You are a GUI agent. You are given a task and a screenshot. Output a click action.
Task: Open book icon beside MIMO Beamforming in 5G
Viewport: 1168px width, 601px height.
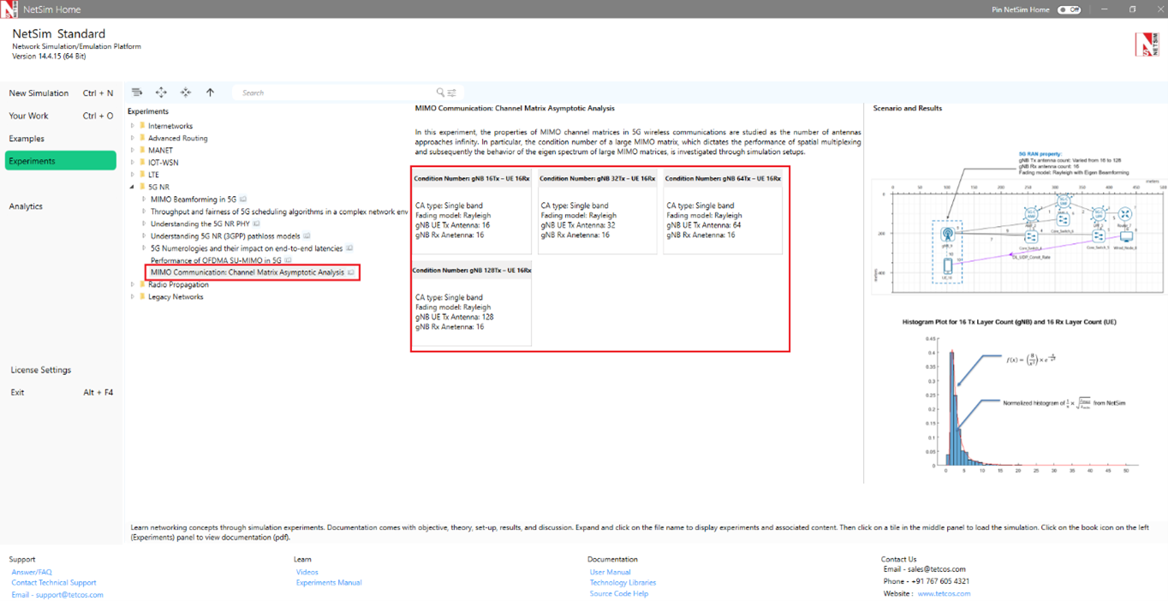[x=243, y=199]
